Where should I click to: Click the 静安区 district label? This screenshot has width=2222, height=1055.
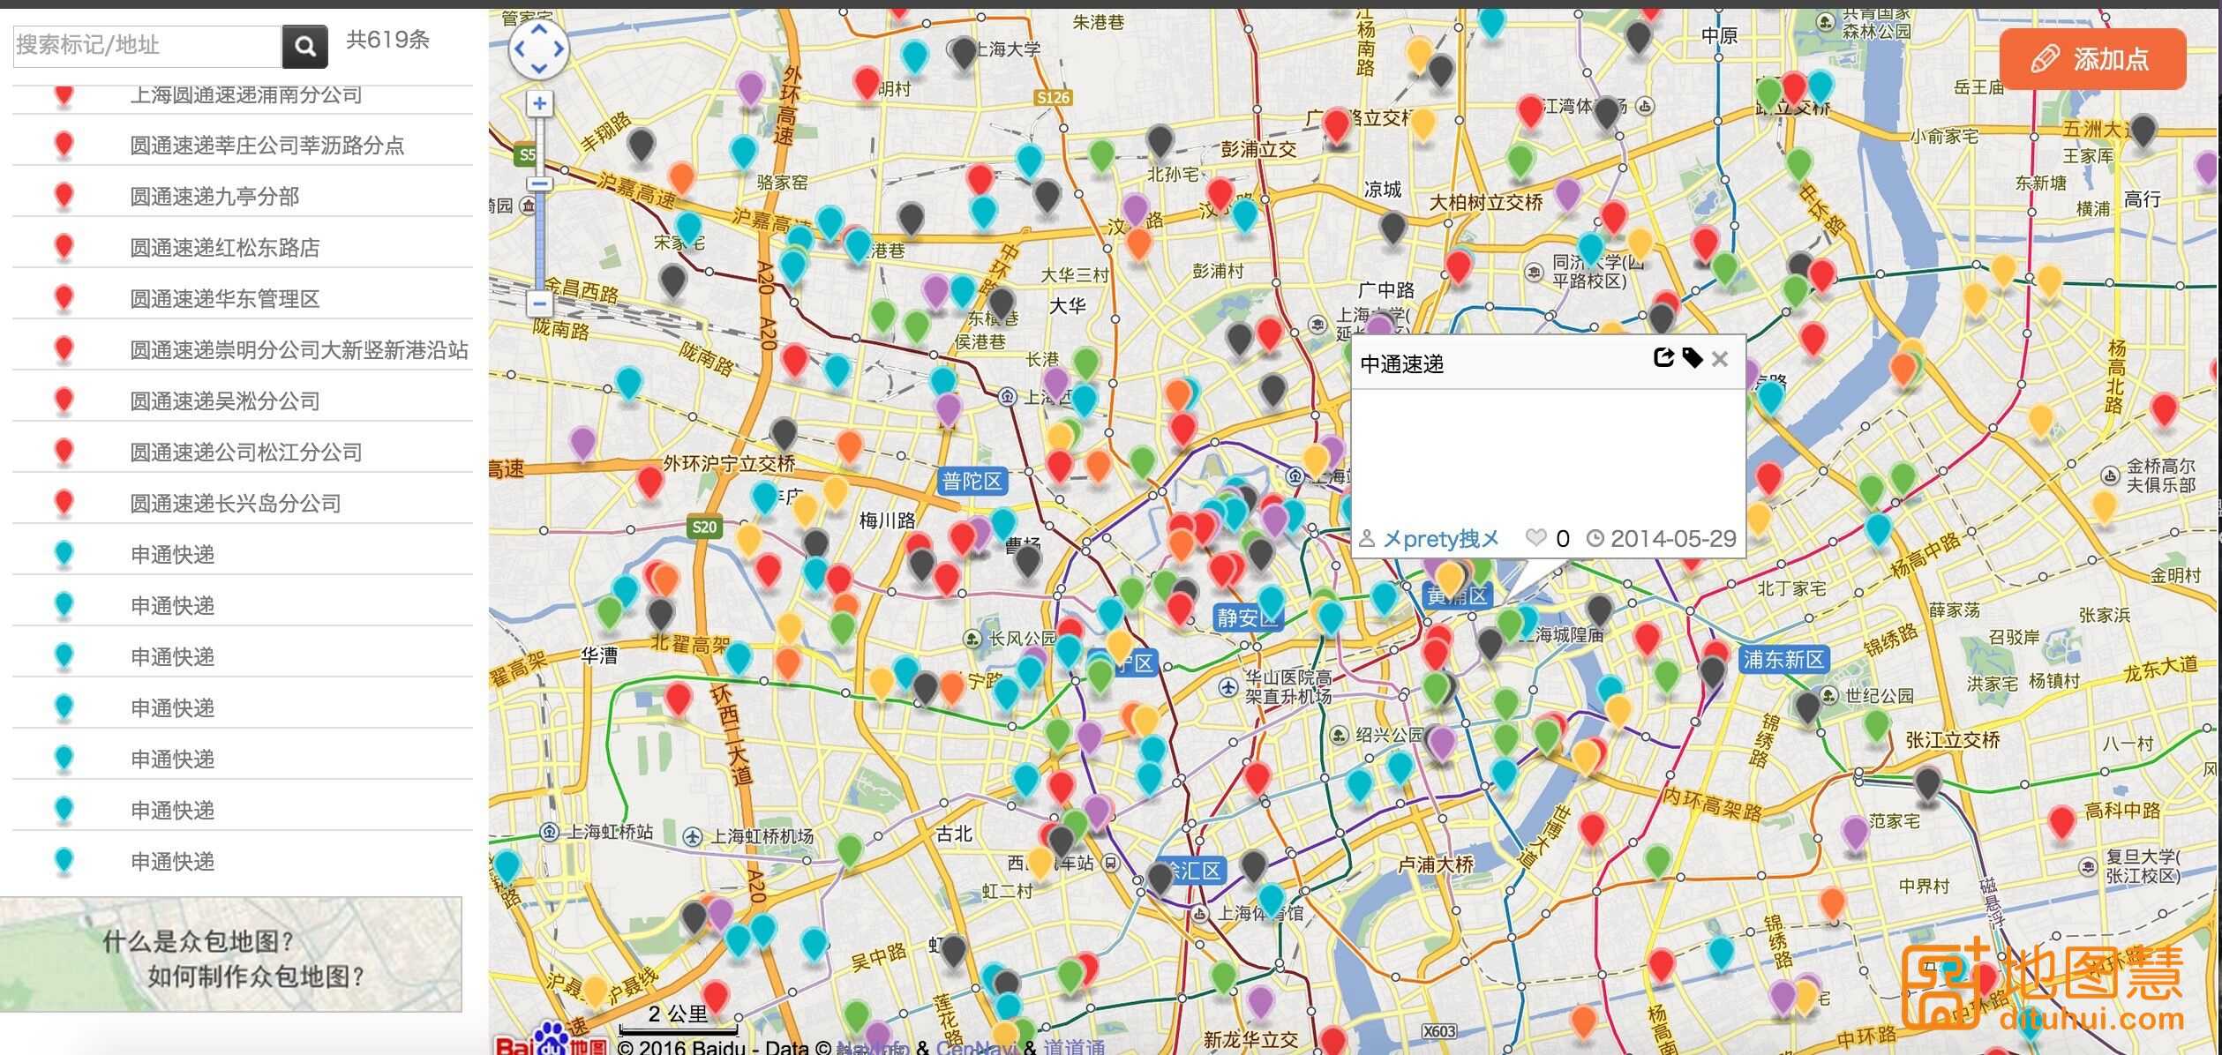click(x=1247, y=617)
